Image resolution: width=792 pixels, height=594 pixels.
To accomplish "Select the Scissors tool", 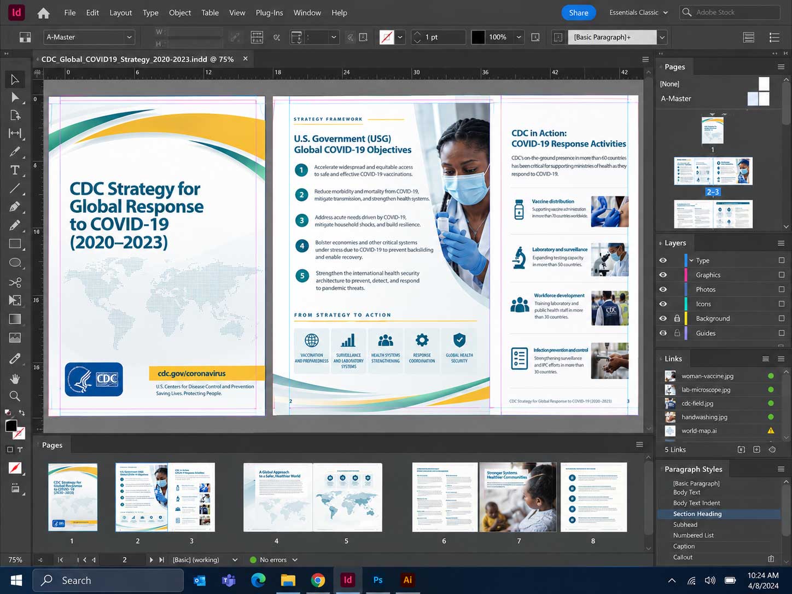I will tap(15, 282).
